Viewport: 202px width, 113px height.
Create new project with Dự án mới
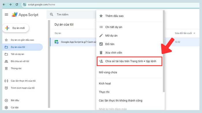pyautogui.click(x=16, y=28)
